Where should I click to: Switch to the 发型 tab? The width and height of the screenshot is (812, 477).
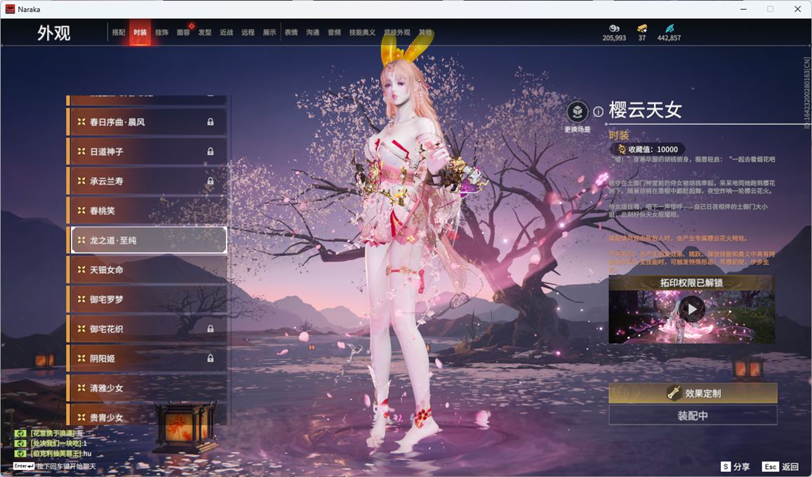(x=204, y=33)
